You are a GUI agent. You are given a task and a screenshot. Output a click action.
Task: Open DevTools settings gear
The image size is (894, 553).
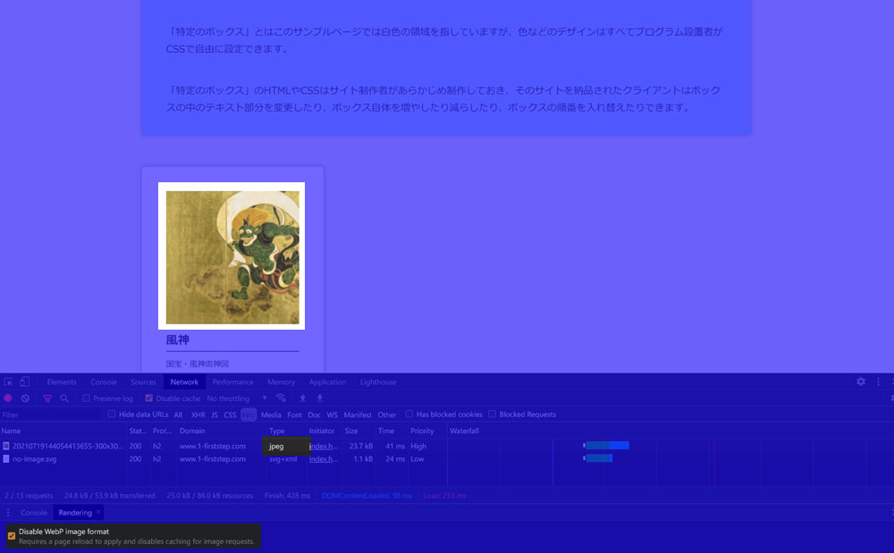point(861,381)
